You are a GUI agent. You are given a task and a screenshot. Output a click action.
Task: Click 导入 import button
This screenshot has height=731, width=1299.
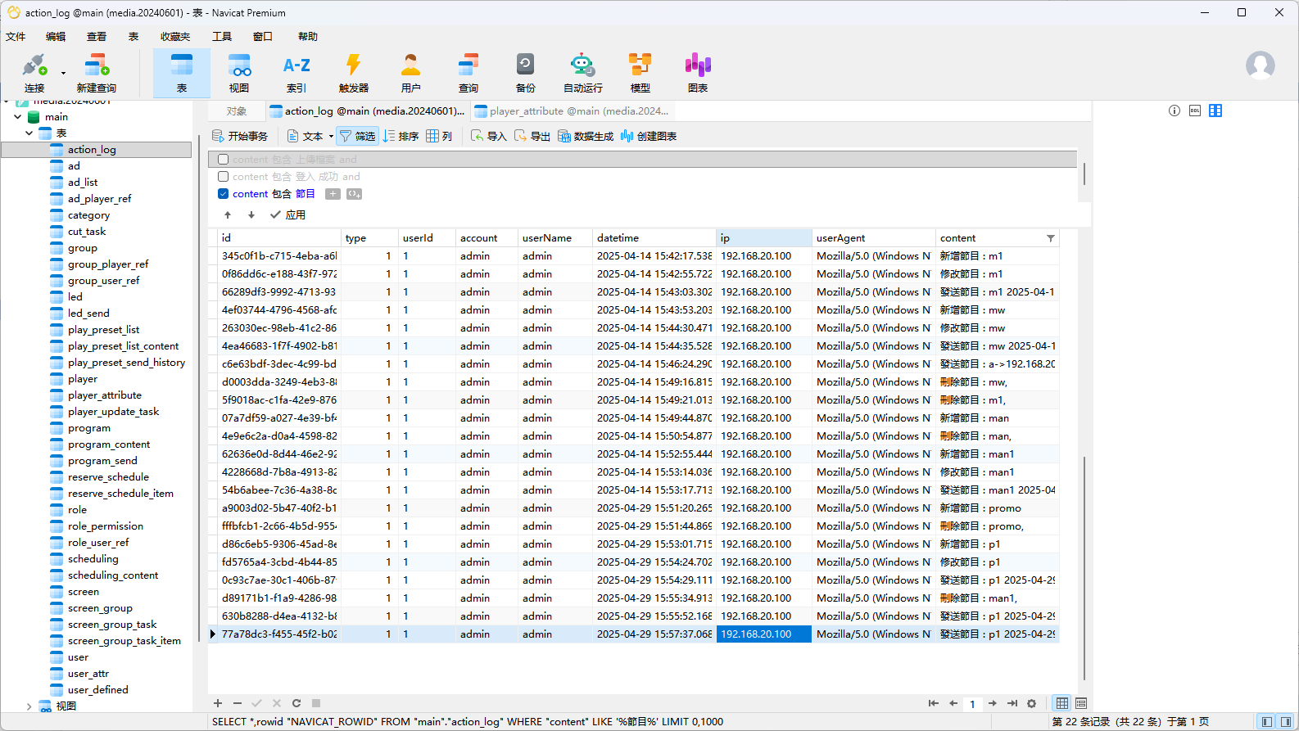tap(489, 136)
